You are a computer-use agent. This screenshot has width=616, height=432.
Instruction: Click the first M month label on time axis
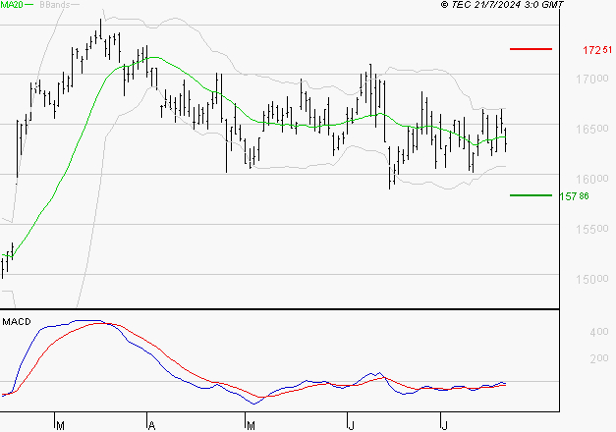(x=61, y=426)
